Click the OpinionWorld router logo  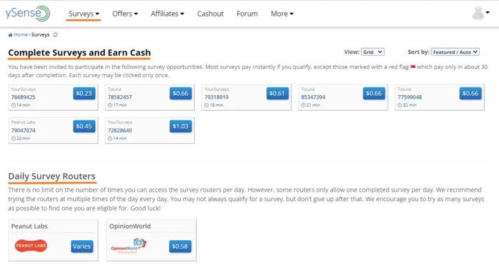[x=127, y=246]
